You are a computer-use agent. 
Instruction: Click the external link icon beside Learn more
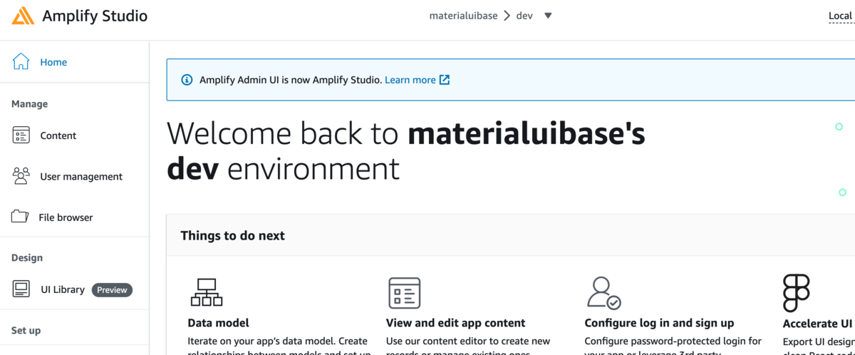pos(444,80)
